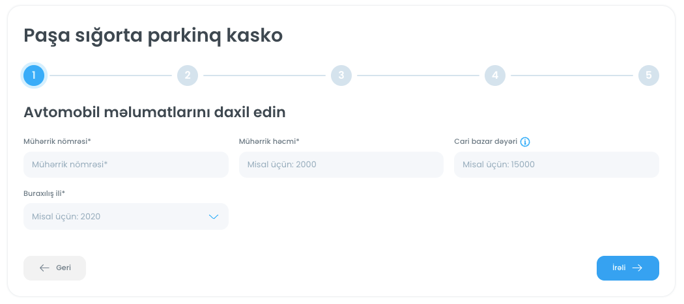Image resolution: width=684 pixels, height=304 pixels.
Task: Go to step 3 indicator
Action: (x=341, y=76)
